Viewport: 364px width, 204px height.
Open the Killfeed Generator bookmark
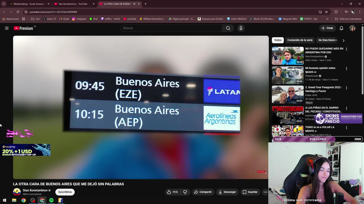(x=152, y=19)
